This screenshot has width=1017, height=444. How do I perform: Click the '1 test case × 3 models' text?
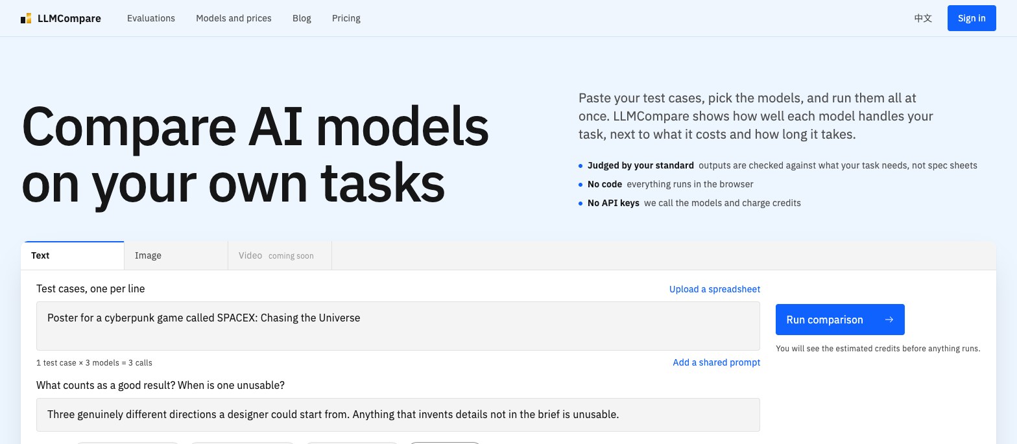94,363
